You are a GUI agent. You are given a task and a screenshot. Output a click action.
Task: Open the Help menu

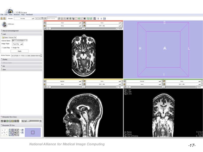[23, 14]
